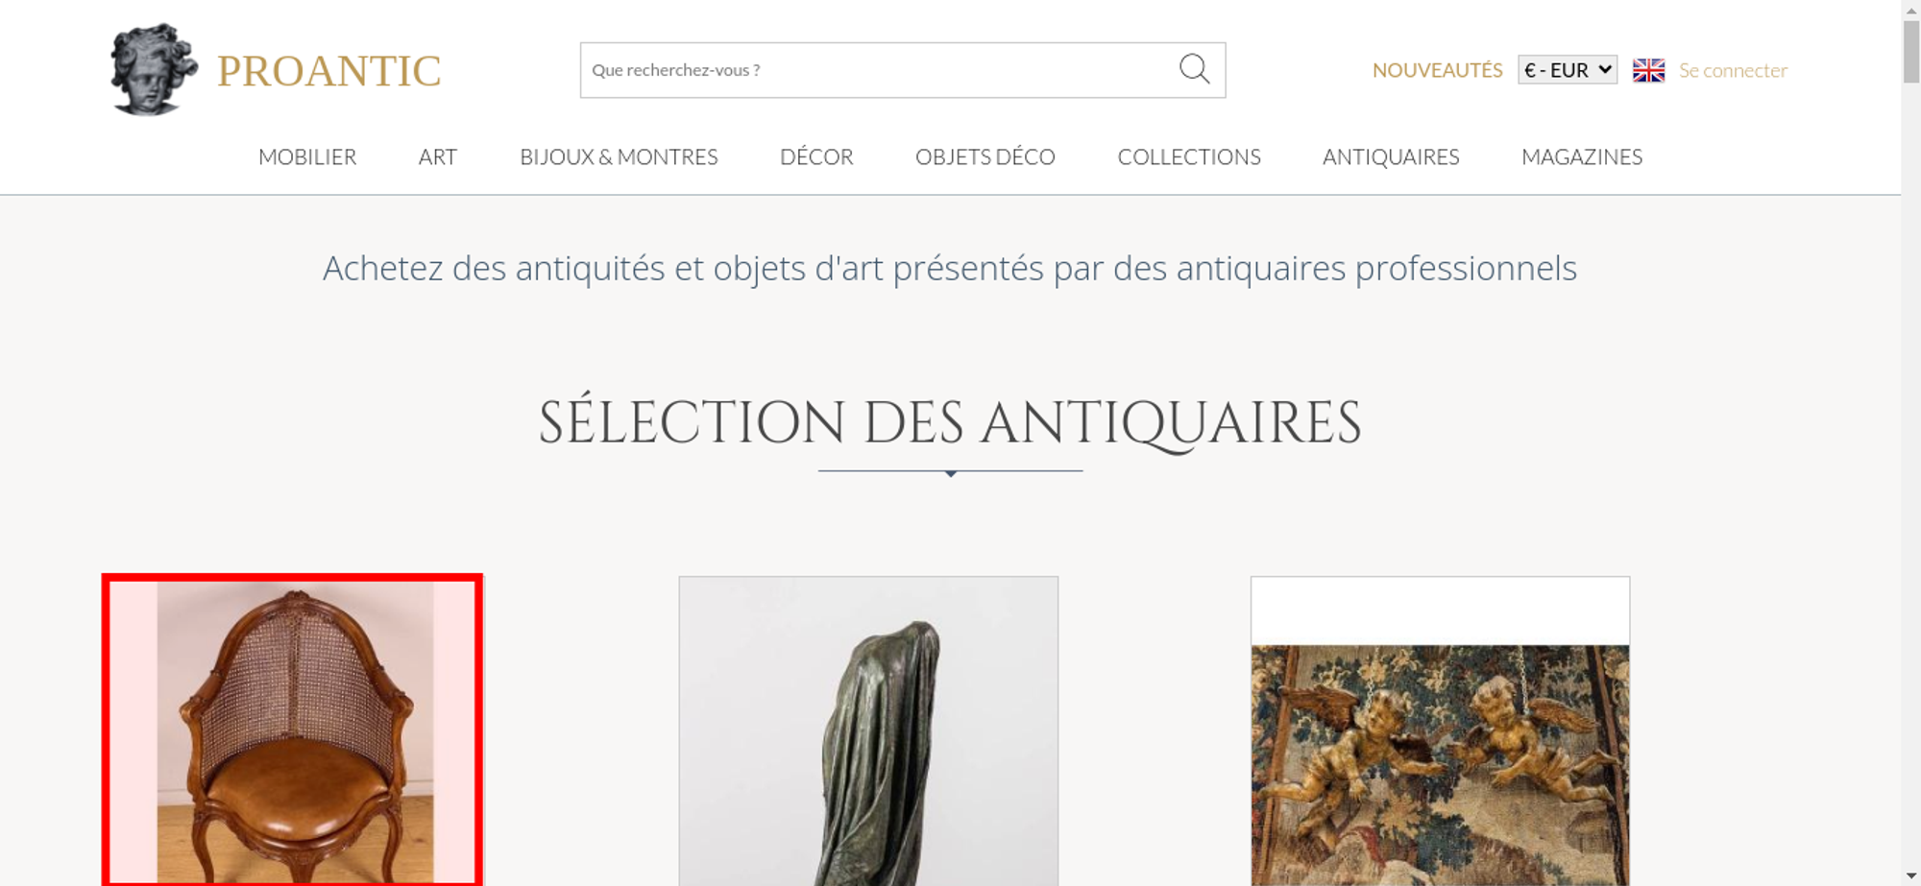Click the NOUVEAUTÉS link
Screen dimensions: 1921x886
pos(1437,70)
